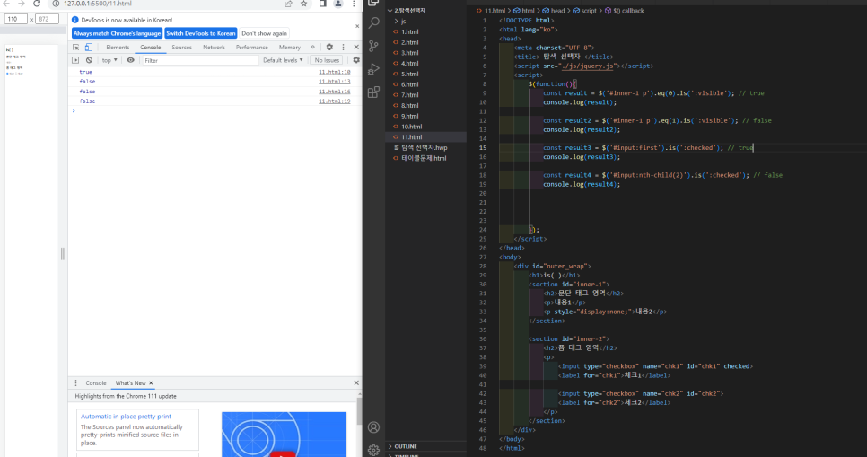Click the viewport height field showing 872
This screenshot has height=457, width=867.
(x=47, y=19)
